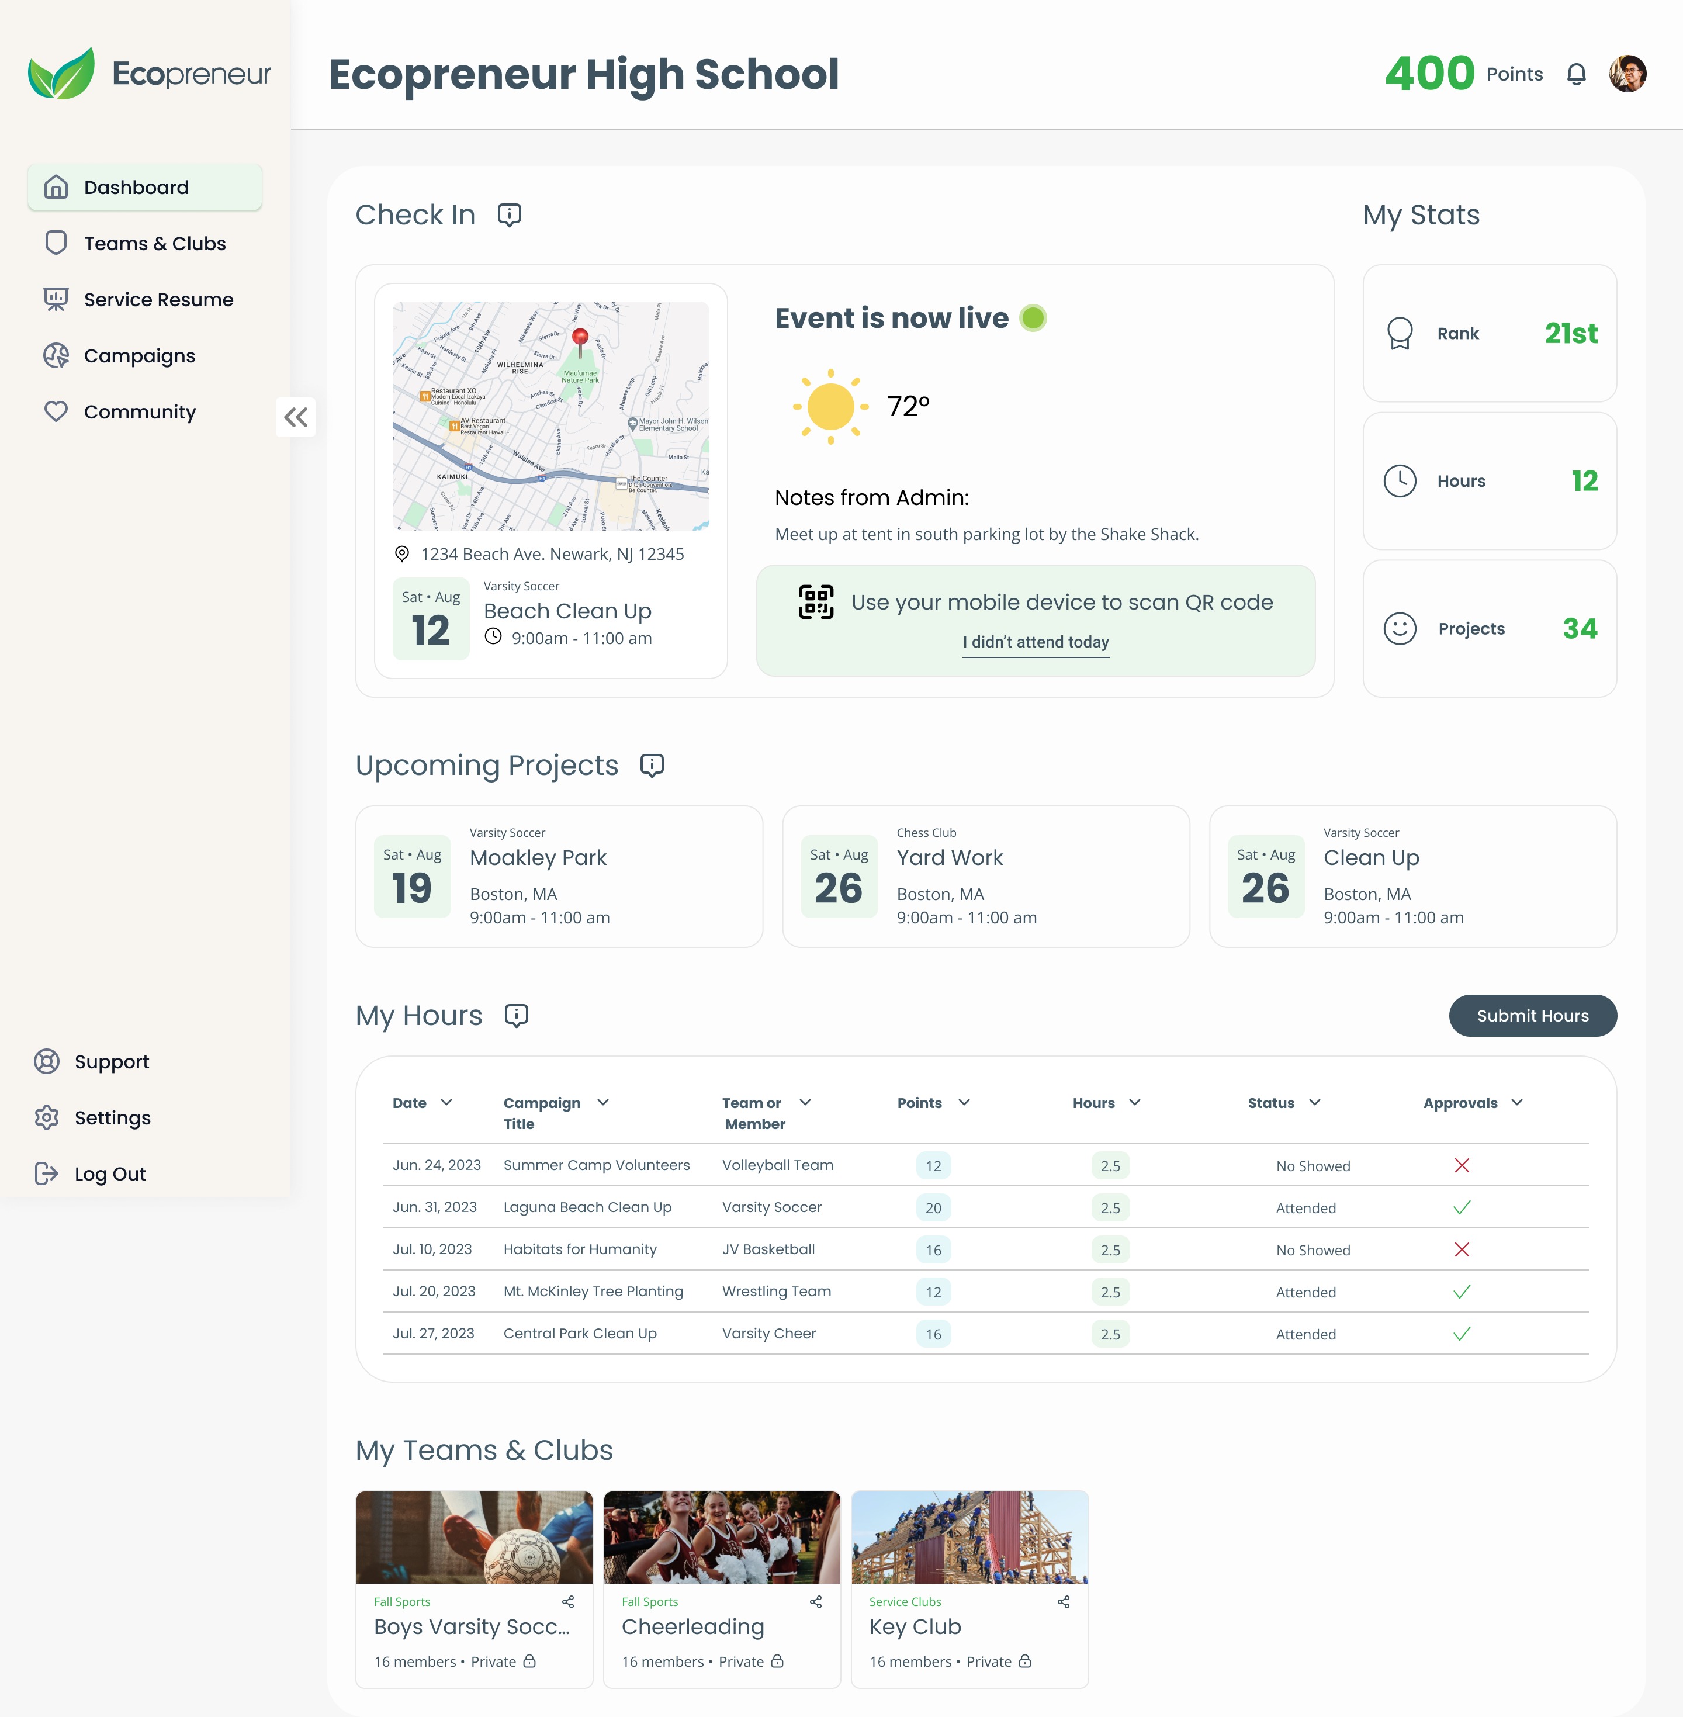Click the Check In info icon
Image resolution: width=1683 pixels, height=1717 pixels.
tap(509, 215)
